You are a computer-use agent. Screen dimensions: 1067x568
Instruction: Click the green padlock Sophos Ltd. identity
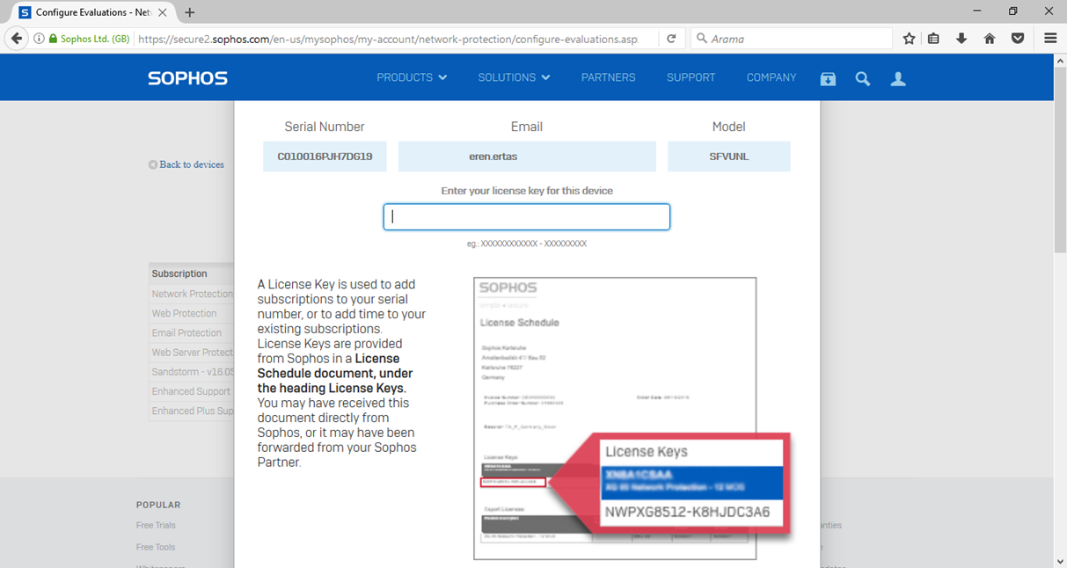click(89, 39)
